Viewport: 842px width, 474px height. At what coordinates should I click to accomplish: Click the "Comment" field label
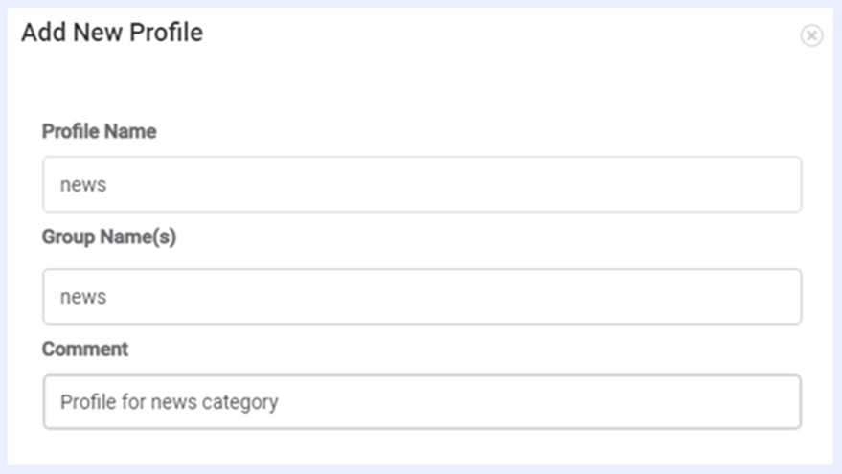point(84,349)
